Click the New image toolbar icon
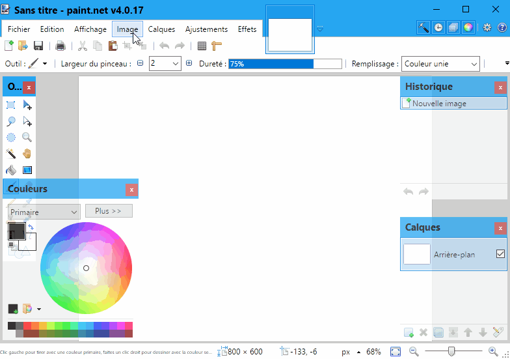The width and height of the screenshot is (510, 359). pos(9,46)
